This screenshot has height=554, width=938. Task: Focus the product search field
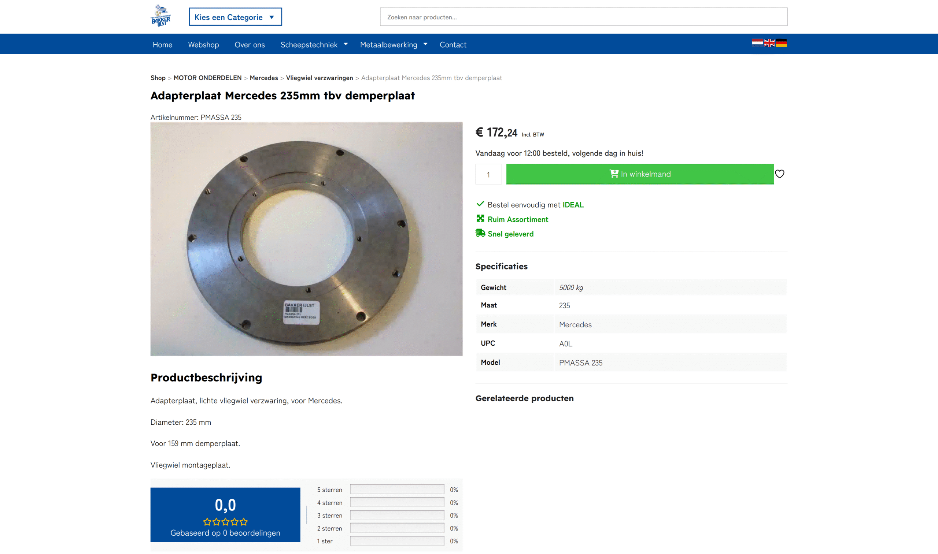(583, 17)
